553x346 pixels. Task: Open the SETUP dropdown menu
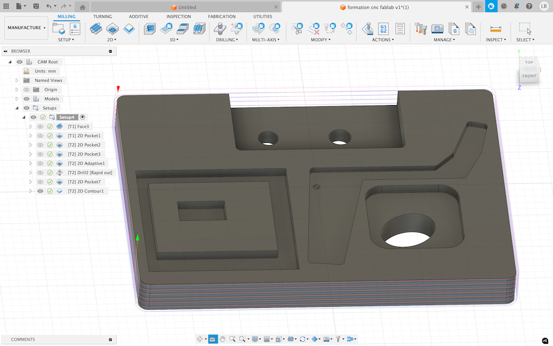pos(66,40)
